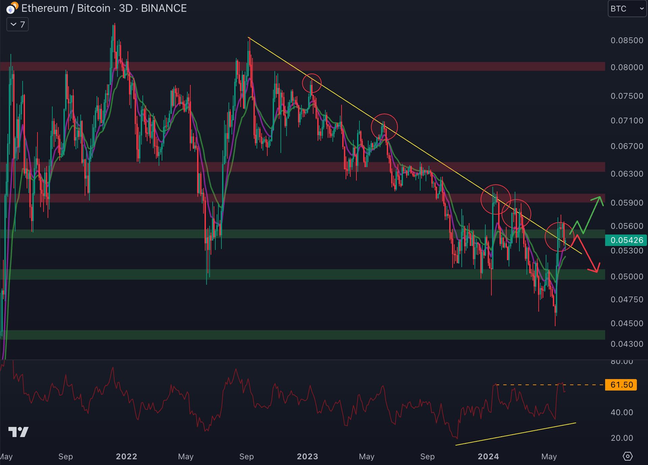Click the TradingView logo watermark
Image resolution: width=648 pixels, height=465 pixels.
coord(18,432)
